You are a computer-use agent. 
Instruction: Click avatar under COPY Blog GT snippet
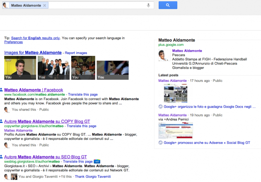click(x=6, y=145)
